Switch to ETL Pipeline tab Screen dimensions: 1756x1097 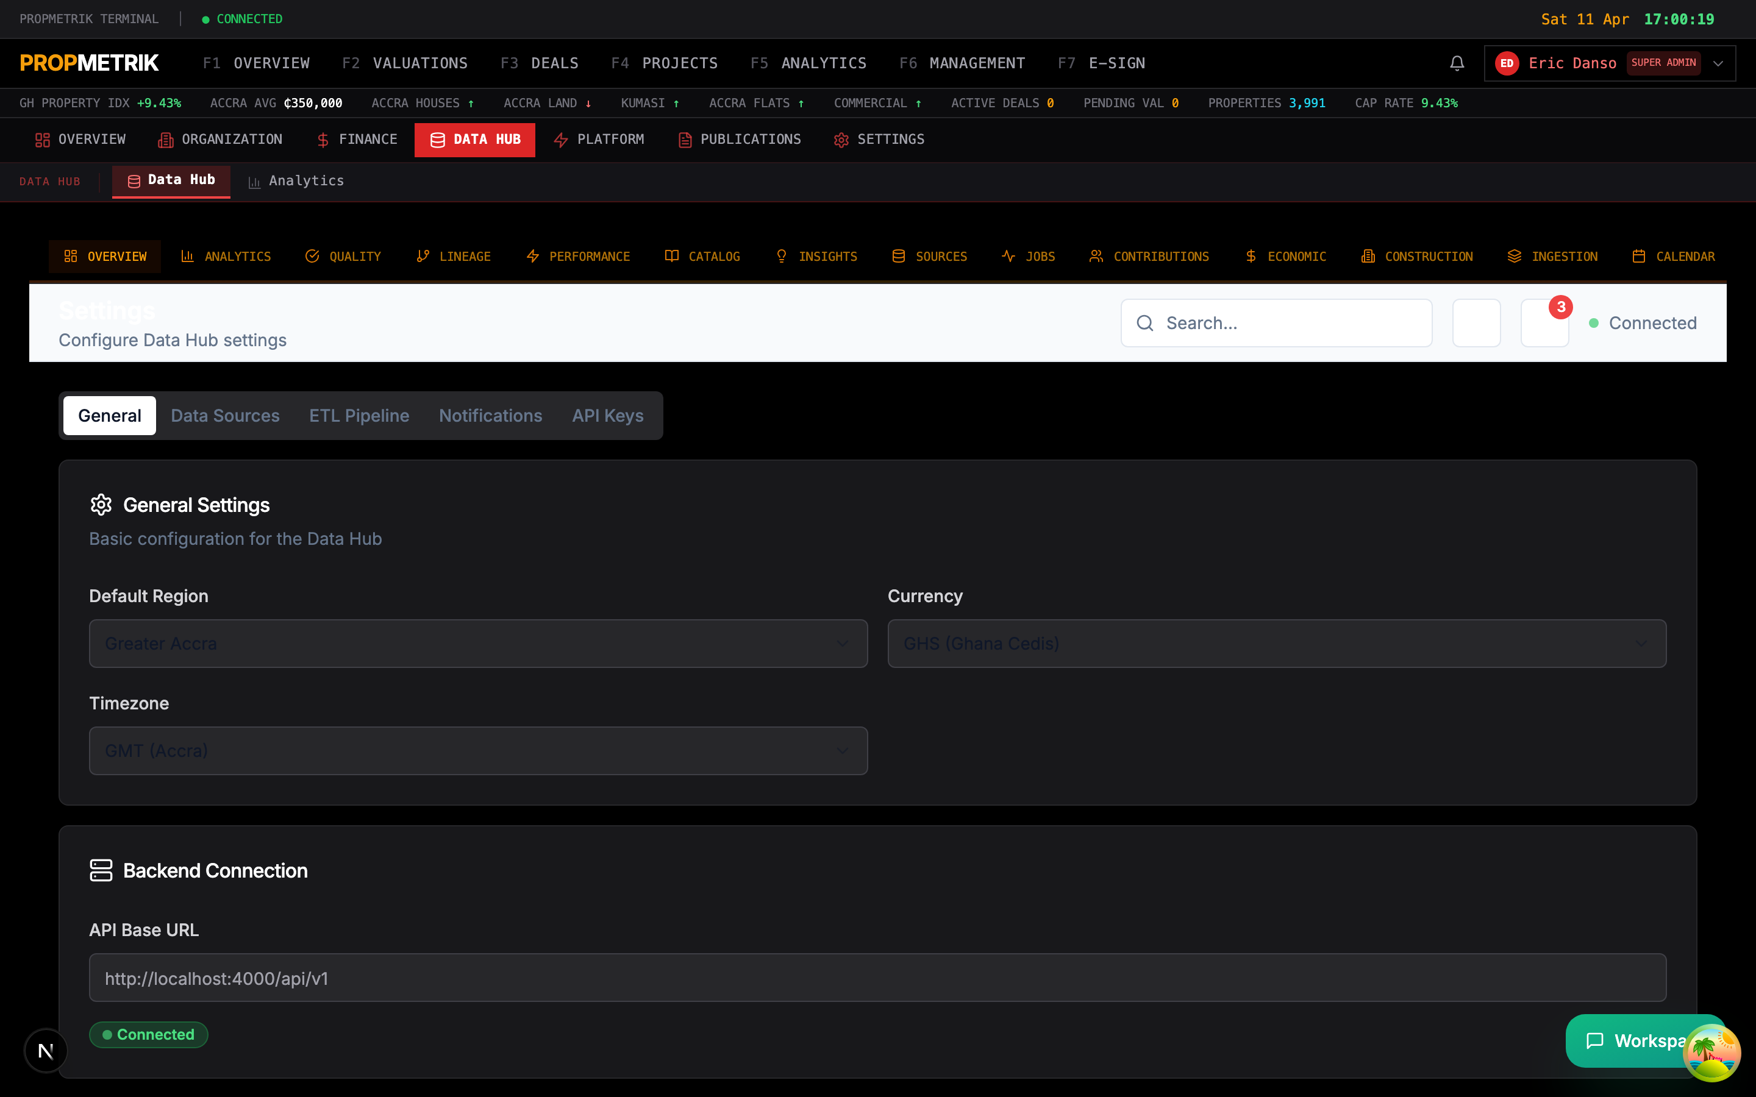pyautogui.click(x=359, y=416)
